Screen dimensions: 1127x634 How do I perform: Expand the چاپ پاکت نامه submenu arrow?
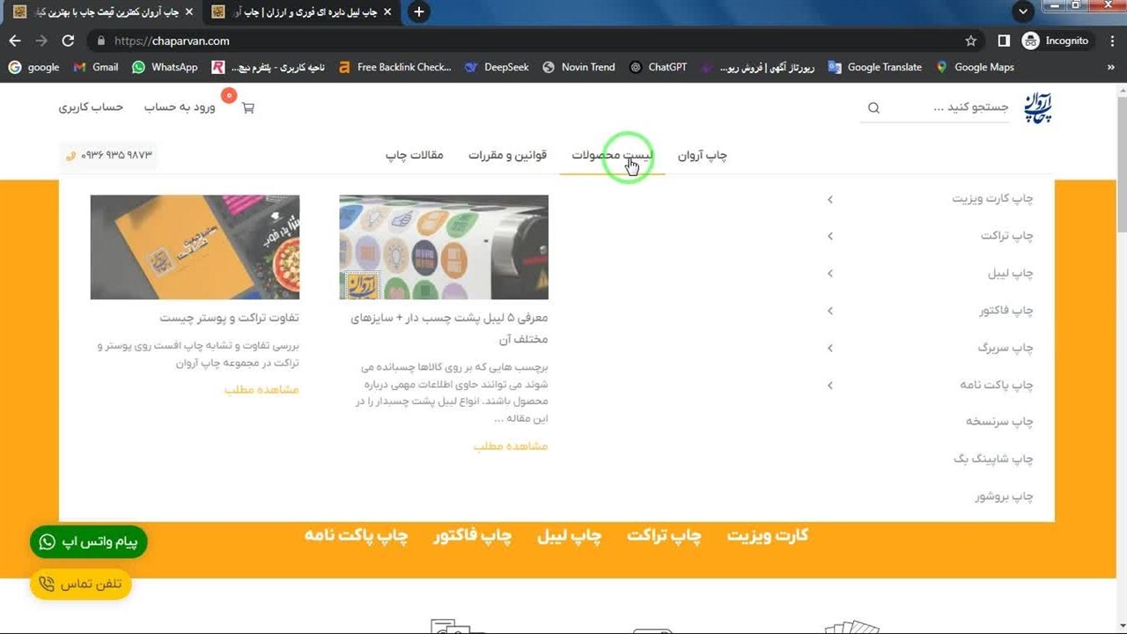coord(830,386)
